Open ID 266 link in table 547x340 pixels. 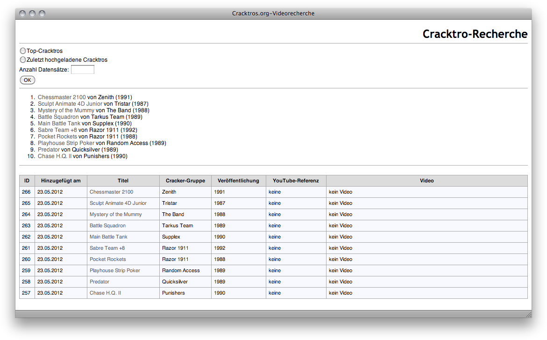click(x=26, y=192)
